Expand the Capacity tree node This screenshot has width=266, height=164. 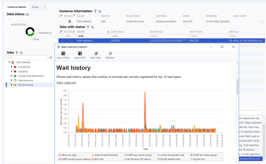tap(12, 71)
